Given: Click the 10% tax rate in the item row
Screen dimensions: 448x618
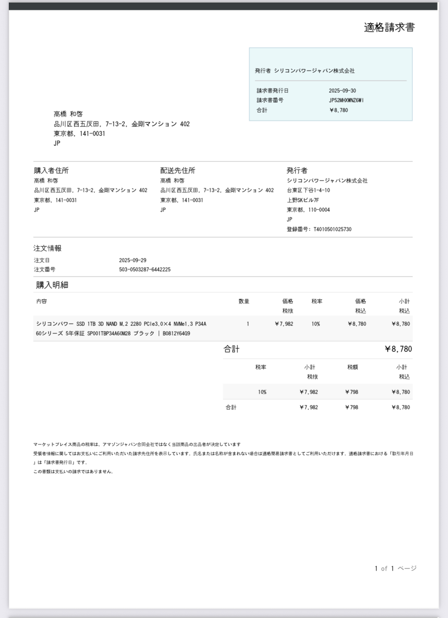Looking at the screenshot, I should 316,324.
